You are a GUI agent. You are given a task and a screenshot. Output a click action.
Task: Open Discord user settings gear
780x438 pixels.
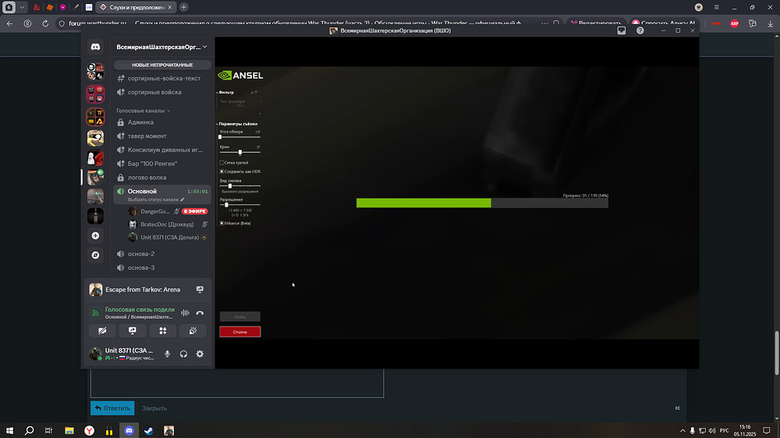click(200, 354)
